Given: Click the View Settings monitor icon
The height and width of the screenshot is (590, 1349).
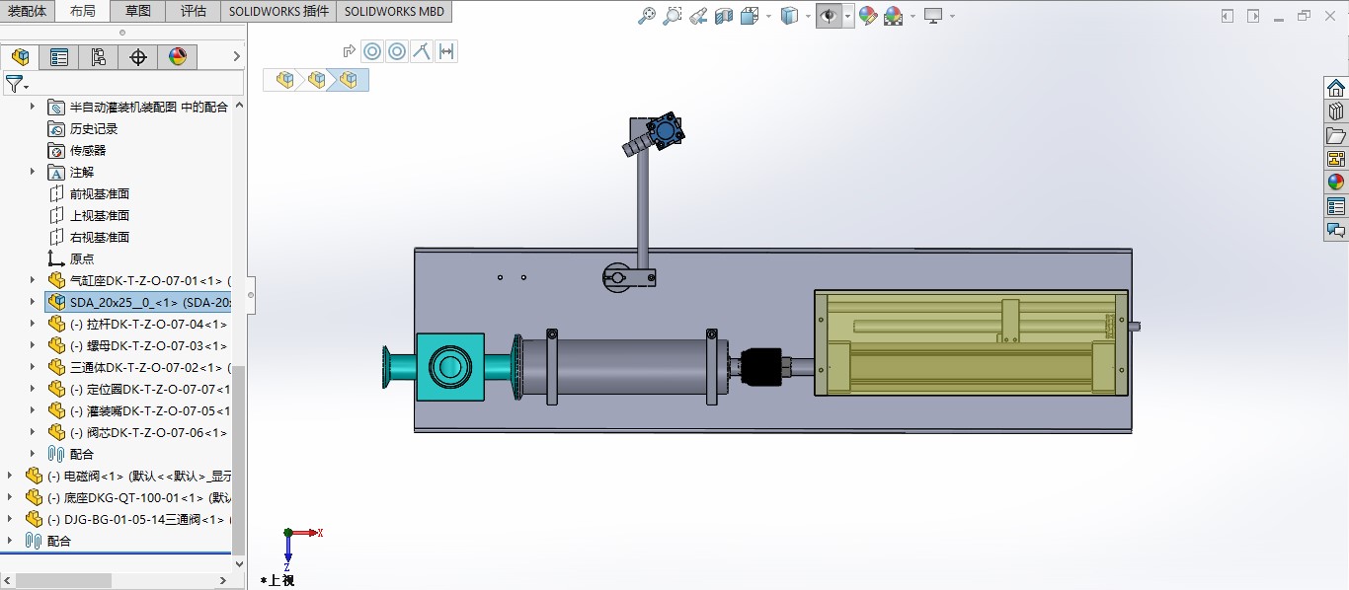Looking at the screenshot, I should [933, 16].
